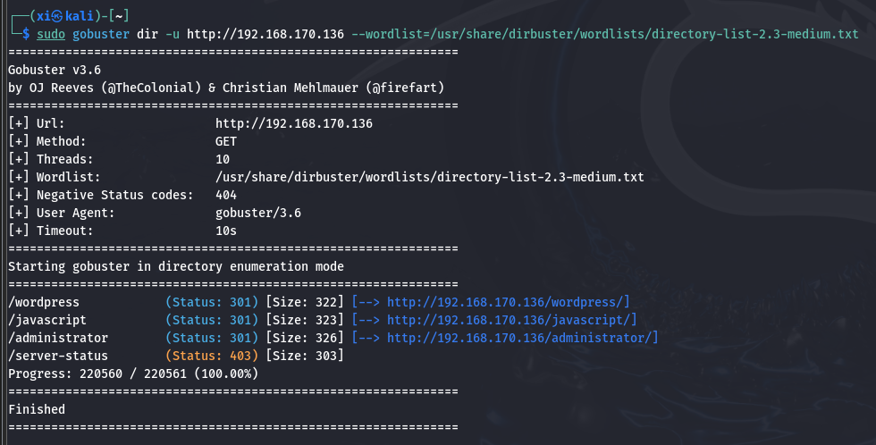
Task: Click the sudo command word
Action: (x=51, y=34)
